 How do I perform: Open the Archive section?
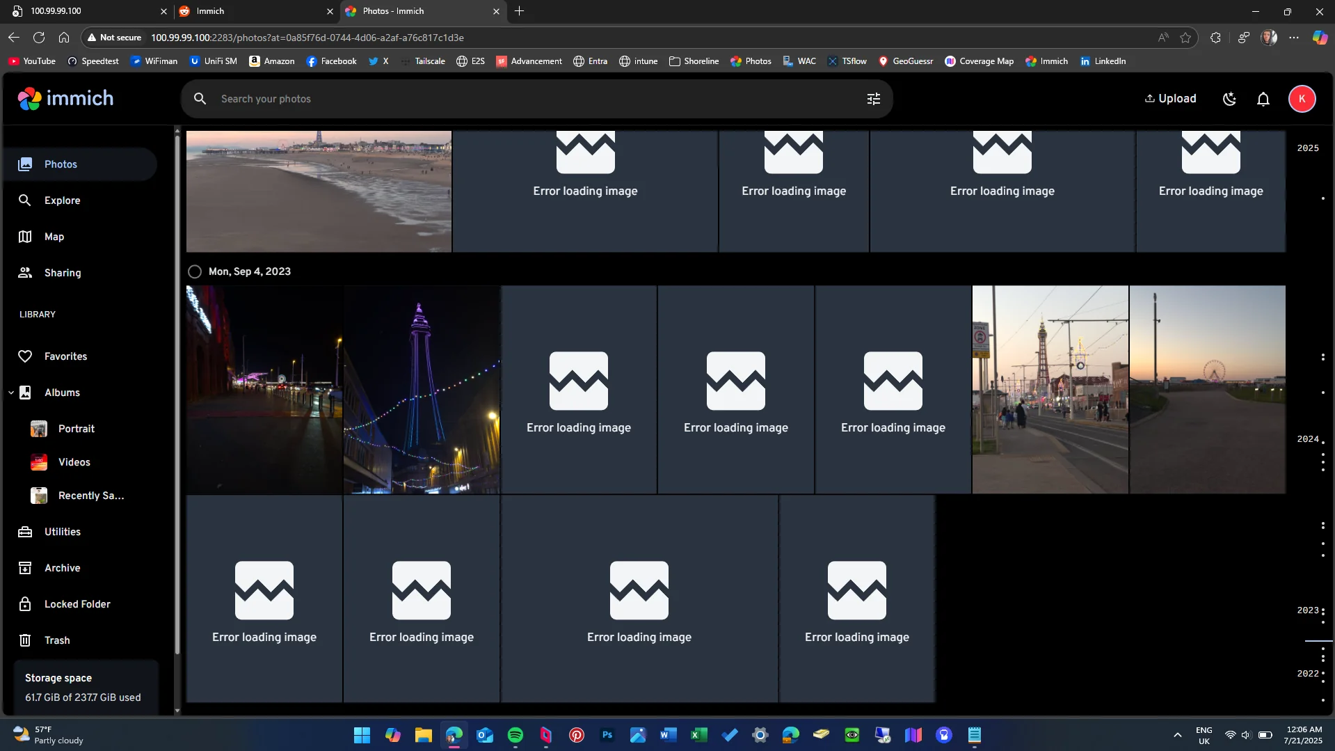point(62,567)
